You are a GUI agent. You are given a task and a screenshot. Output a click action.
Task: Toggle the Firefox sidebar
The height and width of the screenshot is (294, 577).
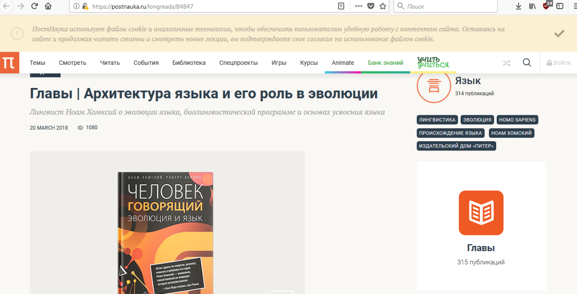(x=560, y=6)
